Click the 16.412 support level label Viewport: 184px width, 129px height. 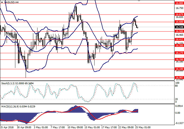click(179, 39)
